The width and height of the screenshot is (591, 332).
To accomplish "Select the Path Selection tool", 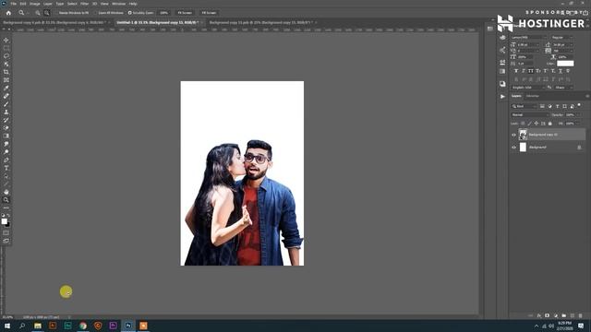I will (x=6, y=176).
